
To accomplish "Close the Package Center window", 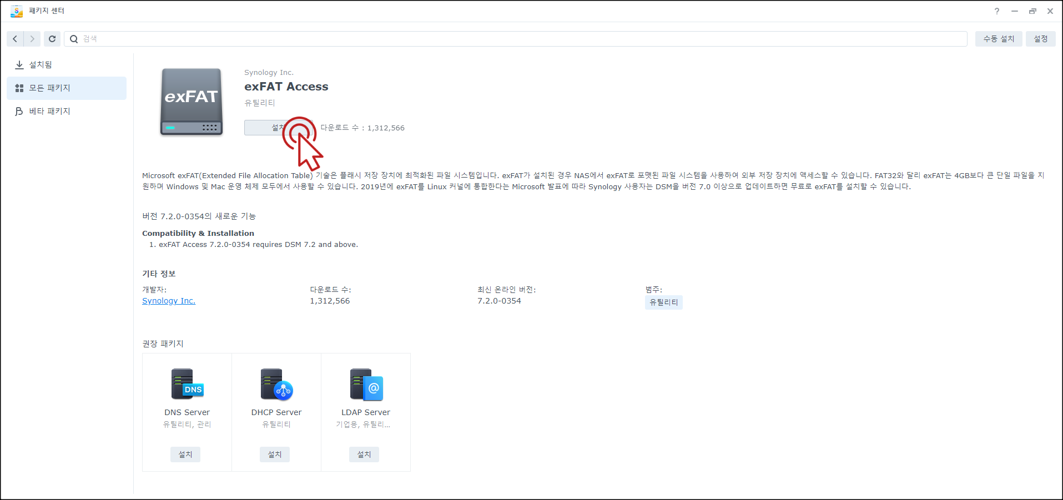I will [1050, 11].
